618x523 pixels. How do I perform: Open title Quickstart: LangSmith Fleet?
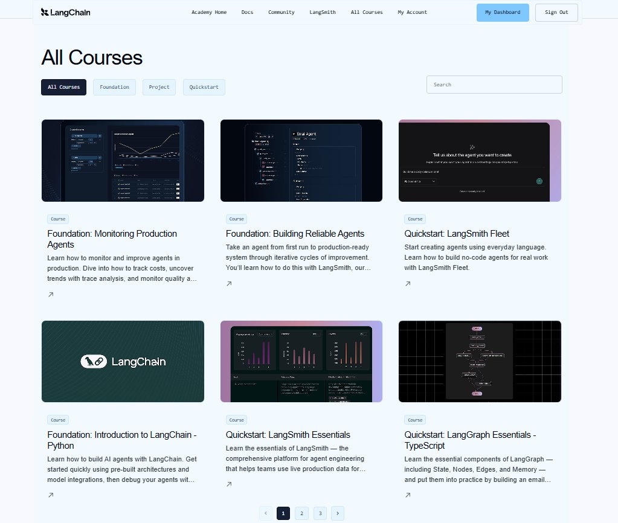pos(457,234)
